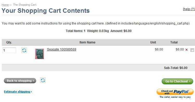Open the Estimate shipping link
This screenshot has width=195, height=102.
coord(18,92)
